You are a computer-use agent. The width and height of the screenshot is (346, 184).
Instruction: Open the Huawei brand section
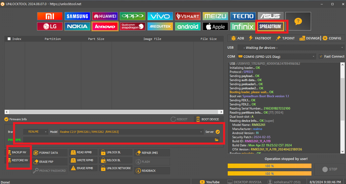coord(105,16)
